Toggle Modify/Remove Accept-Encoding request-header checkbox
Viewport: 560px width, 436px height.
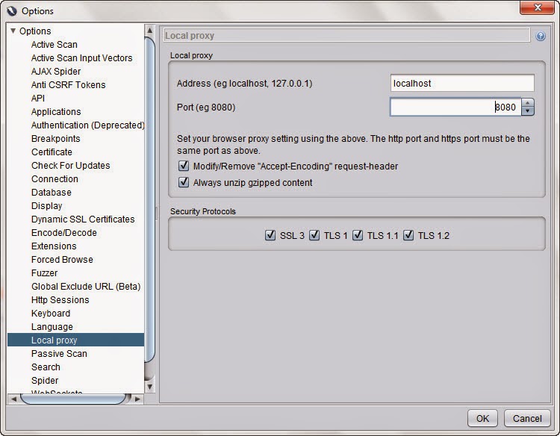184,166
